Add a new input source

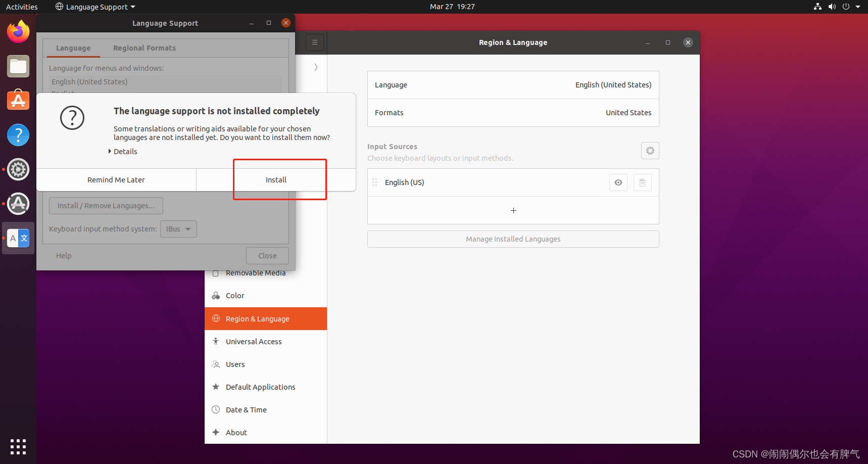513,210
